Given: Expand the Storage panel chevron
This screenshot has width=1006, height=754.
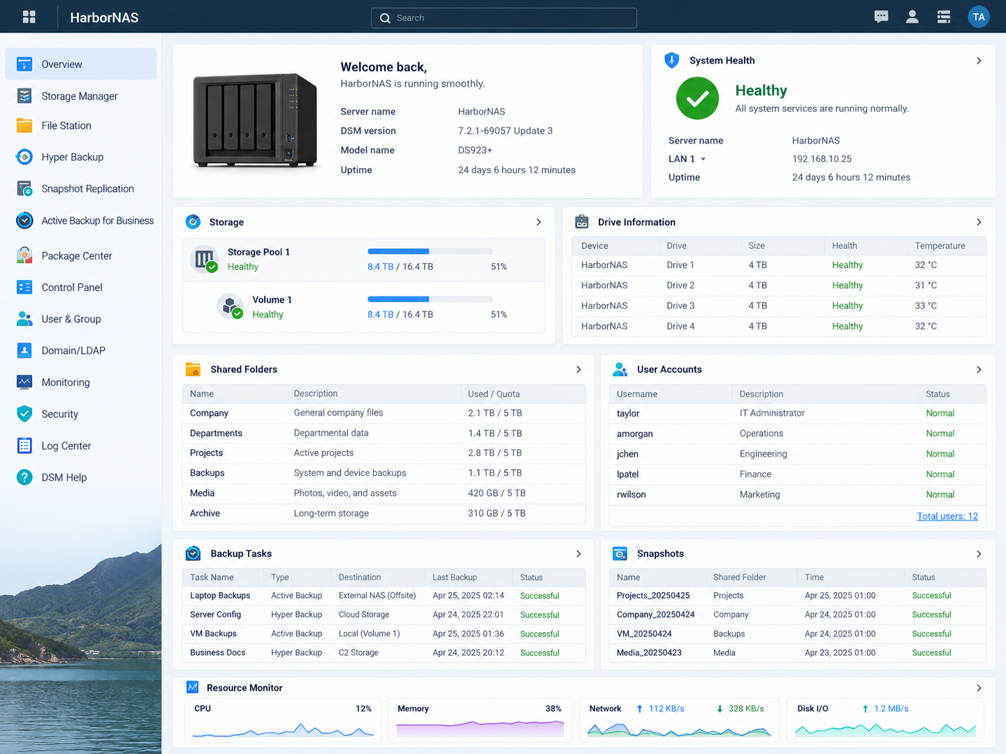Looking at the screenshot, I should 538,222.
